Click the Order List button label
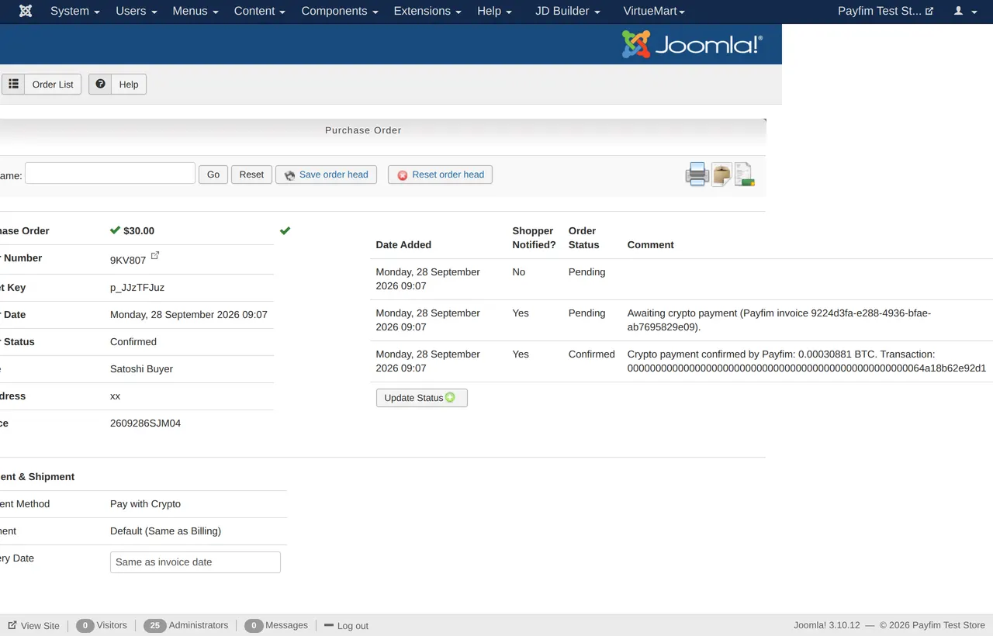Viewport: 993px width, 636px height. coord(53,85)
